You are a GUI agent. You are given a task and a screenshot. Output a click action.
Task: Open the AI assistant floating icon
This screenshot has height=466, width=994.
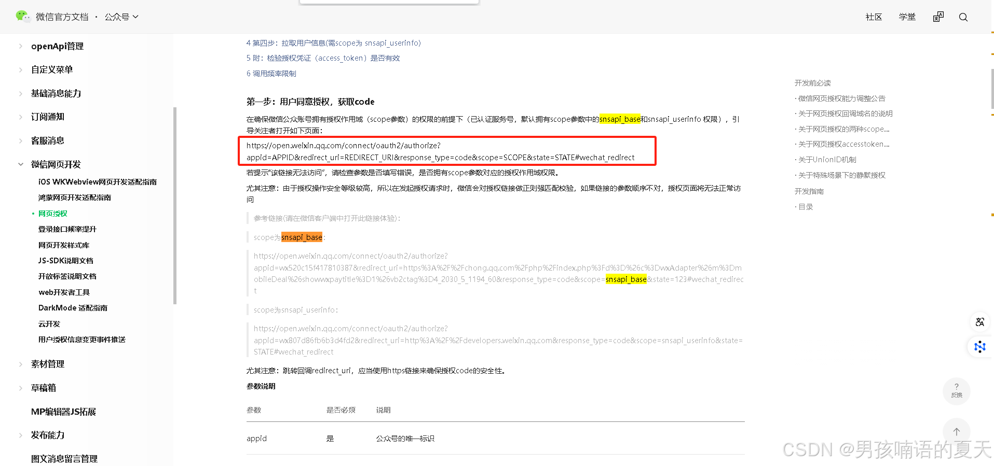click(x=980, y=347)
